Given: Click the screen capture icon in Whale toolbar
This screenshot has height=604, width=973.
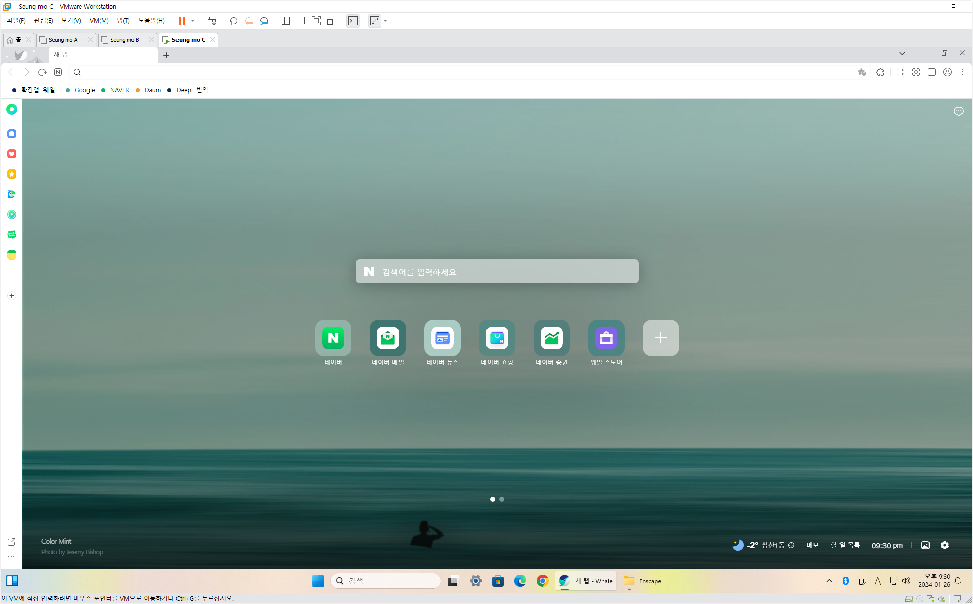Looking at the screenshot, I should [x=916, y=72].
